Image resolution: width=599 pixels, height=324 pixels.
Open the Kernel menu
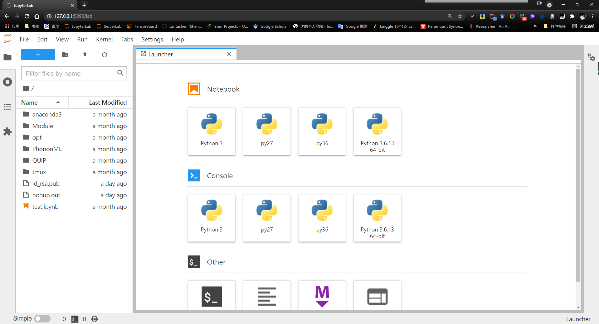pos(104,39)
